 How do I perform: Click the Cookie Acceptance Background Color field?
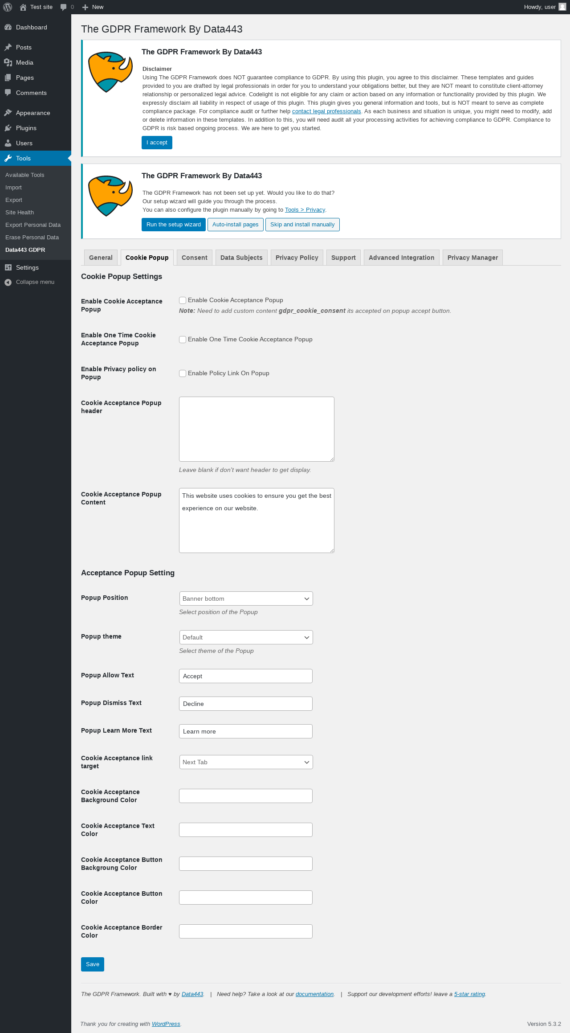[246, 796]
